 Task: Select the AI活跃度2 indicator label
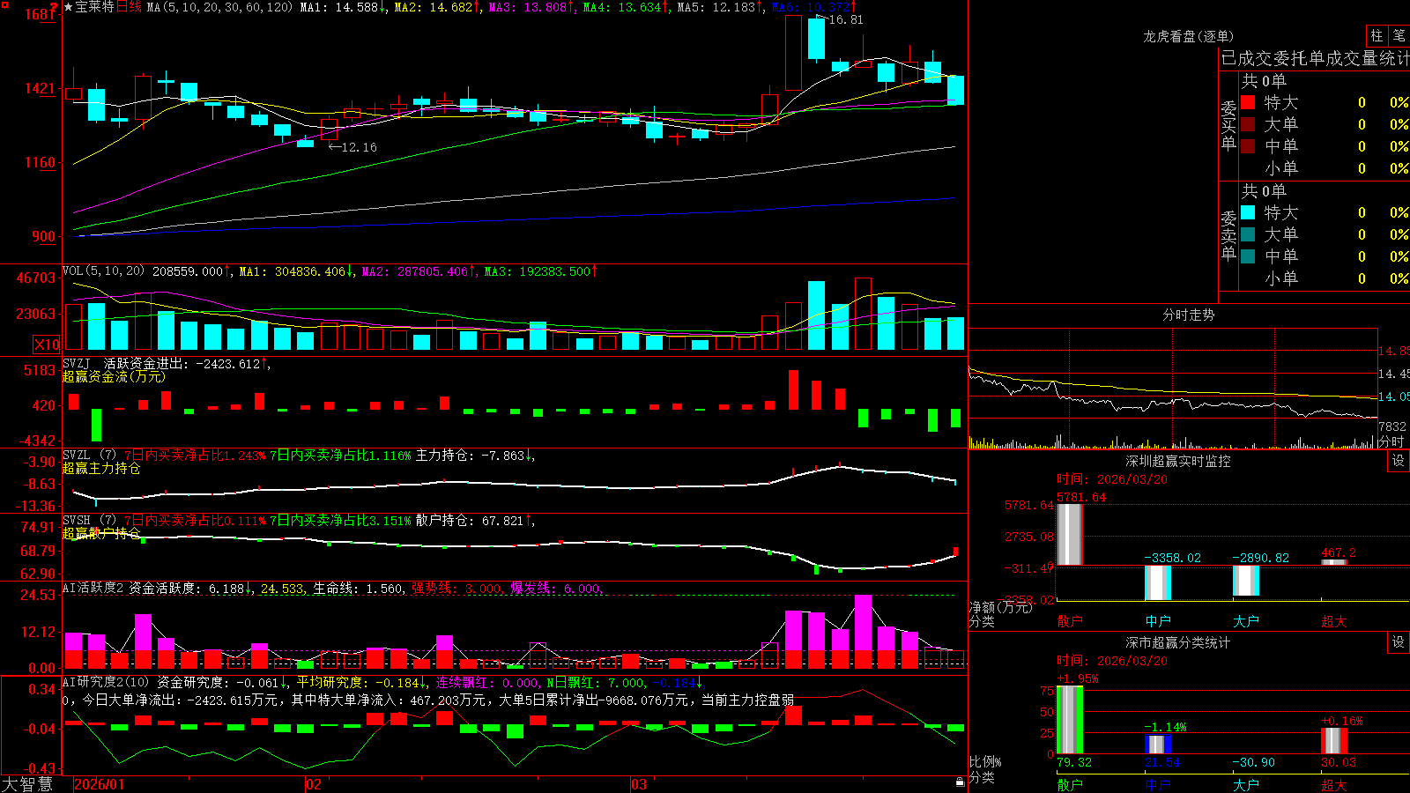click(93, 588)
